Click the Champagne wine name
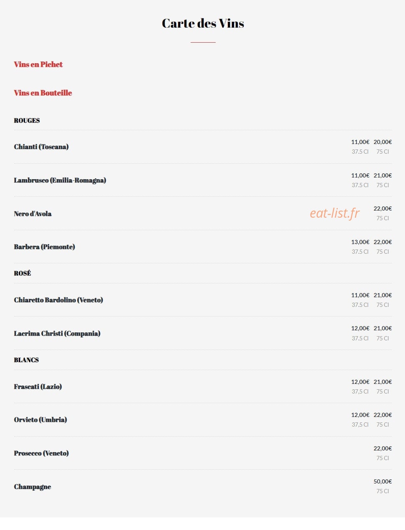This screenshot has height=530, width=405. (x=32, y=487)
